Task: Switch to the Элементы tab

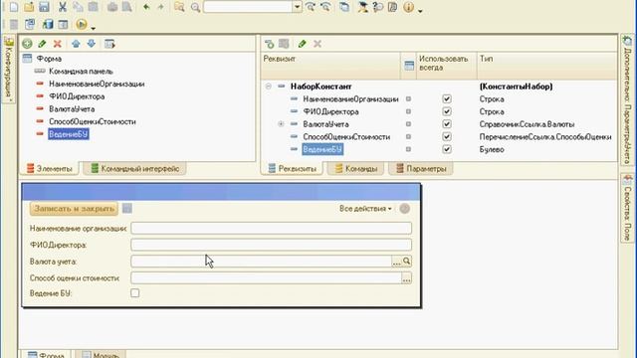Action: click(x=49, y=168)
